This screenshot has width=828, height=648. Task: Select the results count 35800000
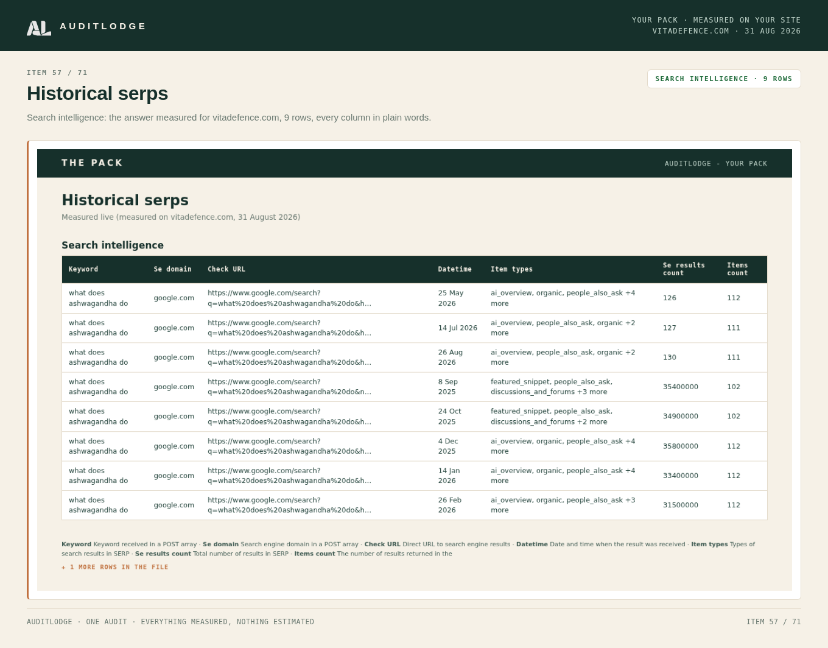pos(681,446)
